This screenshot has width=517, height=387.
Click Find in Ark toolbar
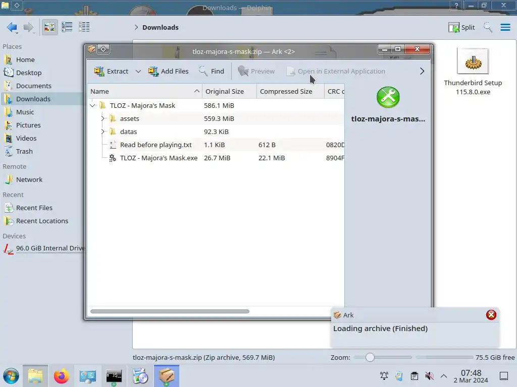click(212, 71)
